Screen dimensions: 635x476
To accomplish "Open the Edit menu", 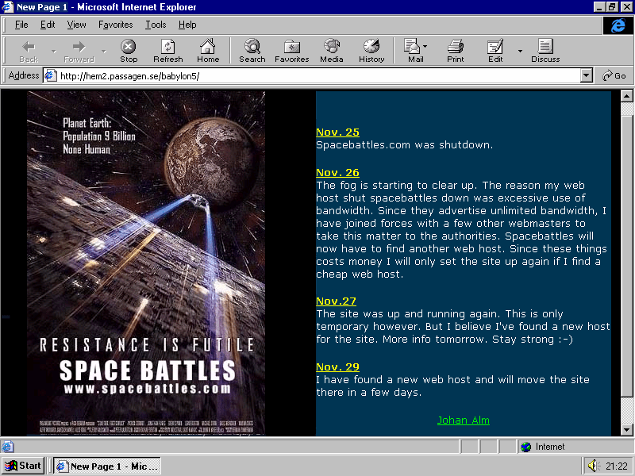I will (48, 25).
